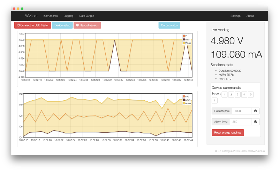Open the Logging menu
Viewport: 279px width, 171px height.
[x=68, y=16]
